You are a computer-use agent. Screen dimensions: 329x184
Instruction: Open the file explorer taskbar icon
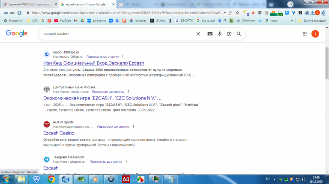pyautogui.click(x=21, y=179)
